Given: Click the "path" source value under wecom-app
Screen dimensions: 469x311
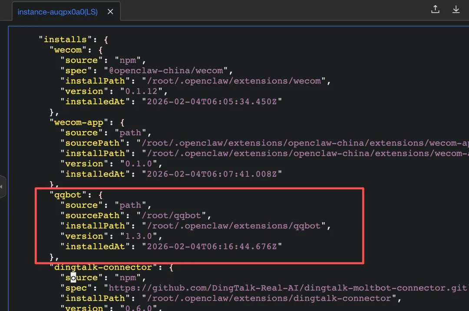Looking at the screenshot, I should pos(130,133).
